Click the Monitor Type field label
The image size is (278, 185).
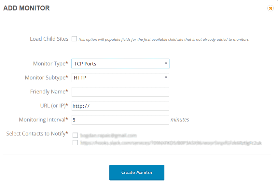(50, 64)
